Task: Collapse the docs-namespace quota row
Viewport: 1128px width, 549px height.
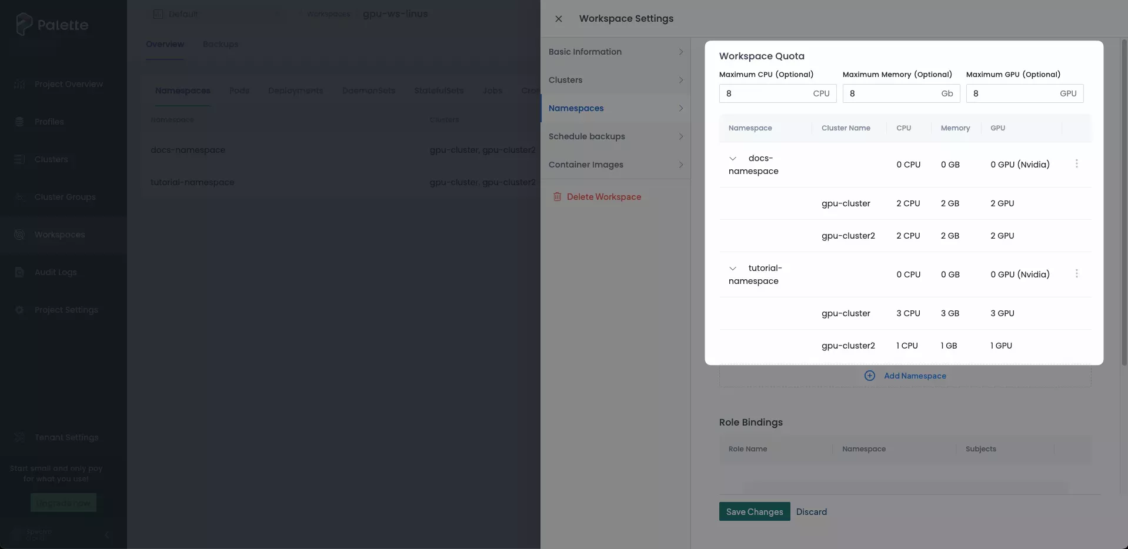Action: pyautogui.click(x=733, y=158)
